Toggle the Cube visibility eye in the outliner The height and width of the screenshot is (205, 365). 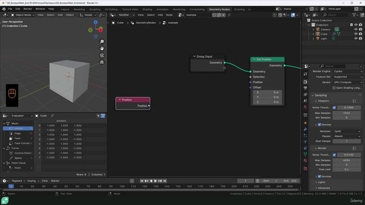[356, 34]
